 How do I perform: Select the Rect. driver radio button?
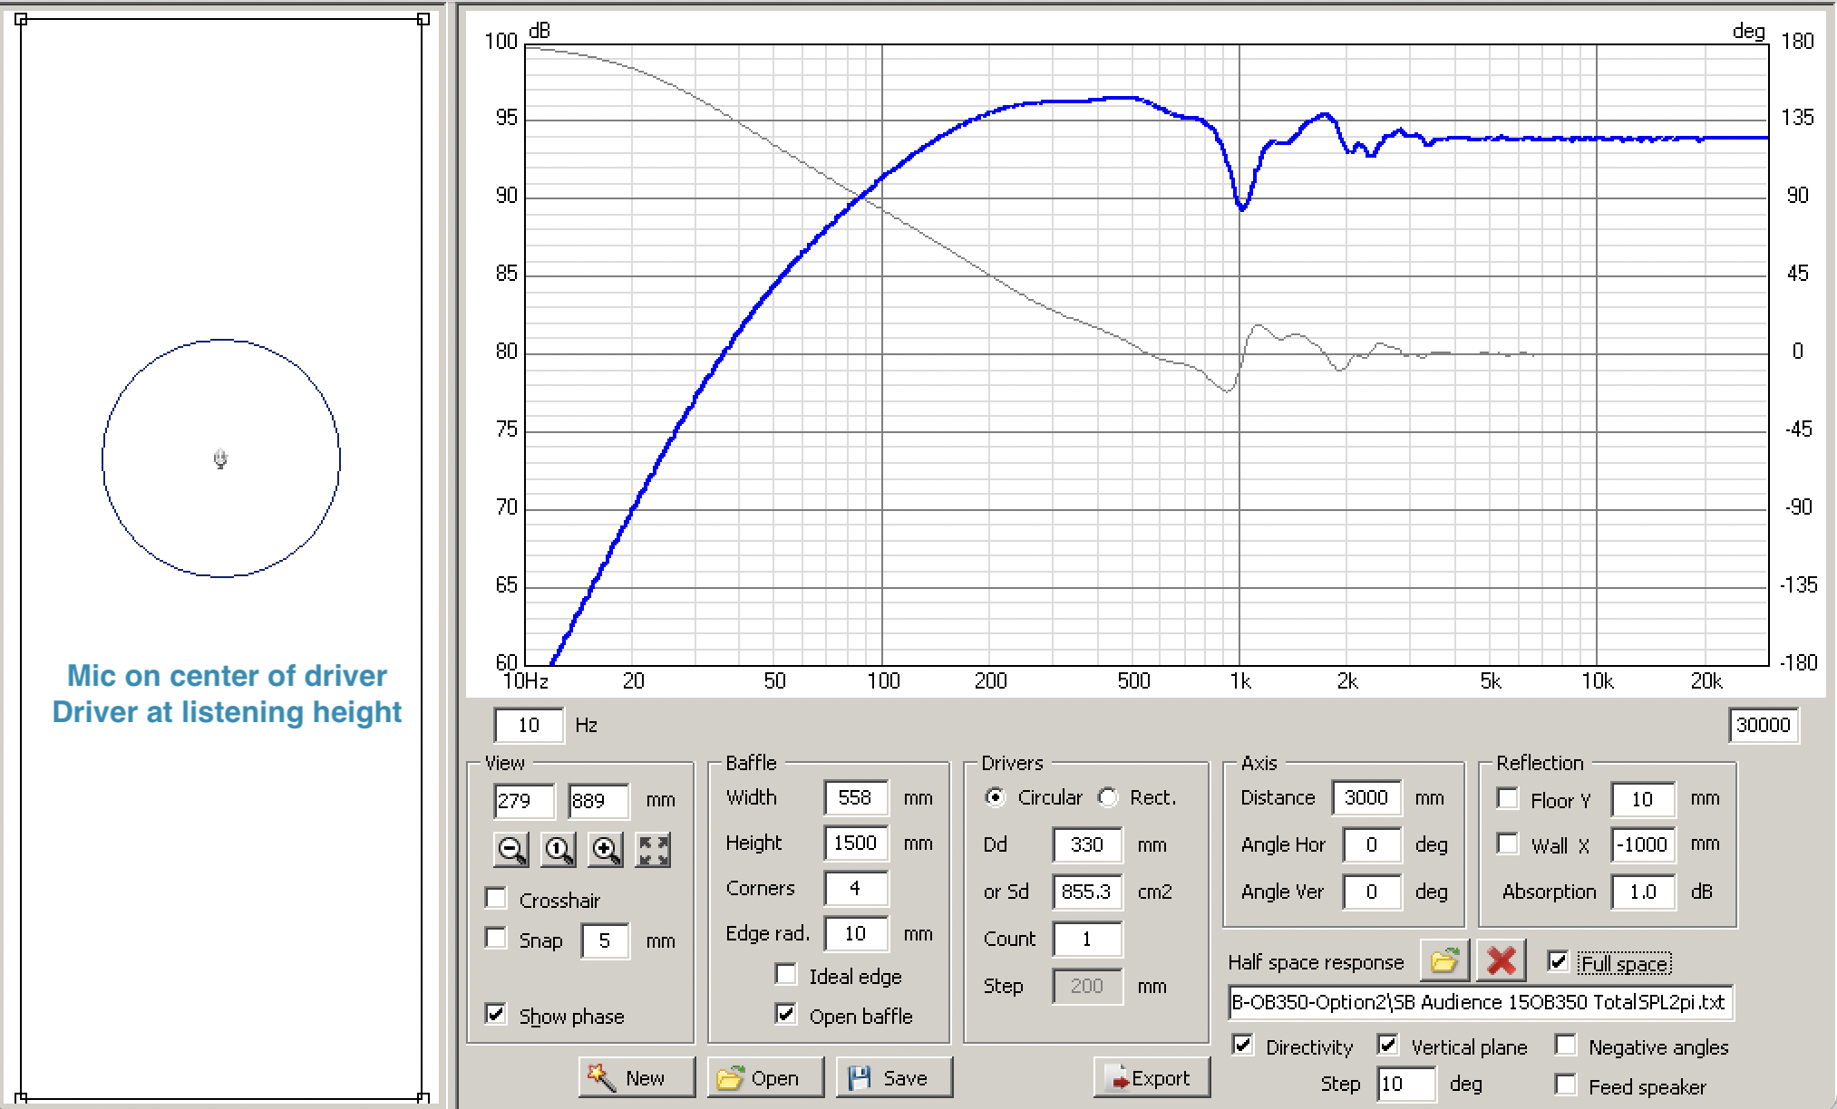coord(1108,797)
